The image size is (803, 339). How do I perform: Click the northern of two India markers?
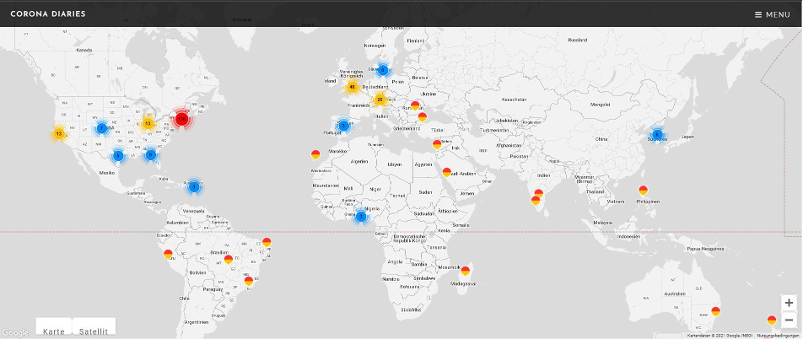coord(538,194)
